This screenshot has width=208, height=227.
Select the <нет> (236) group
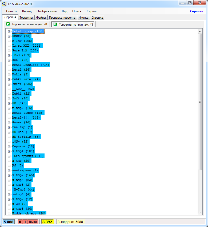tap(22, 84)
